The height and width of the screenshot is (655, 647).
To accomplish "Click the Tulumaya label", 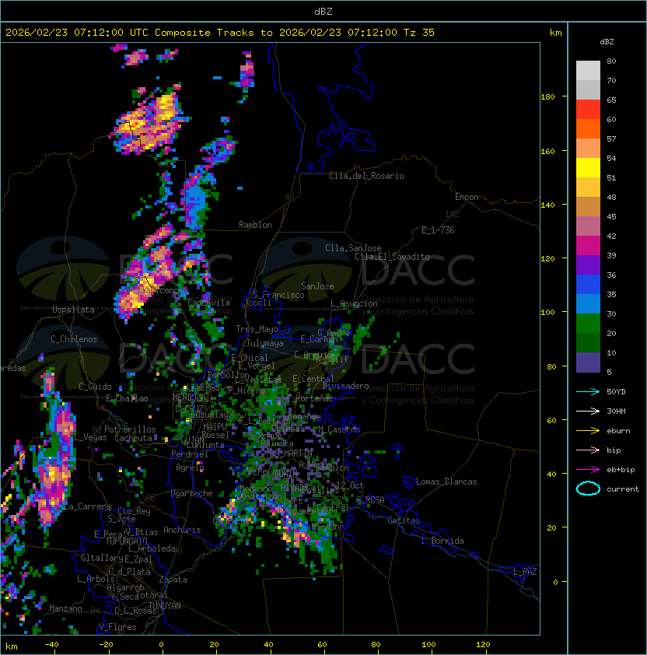I will tap(265, 343).
